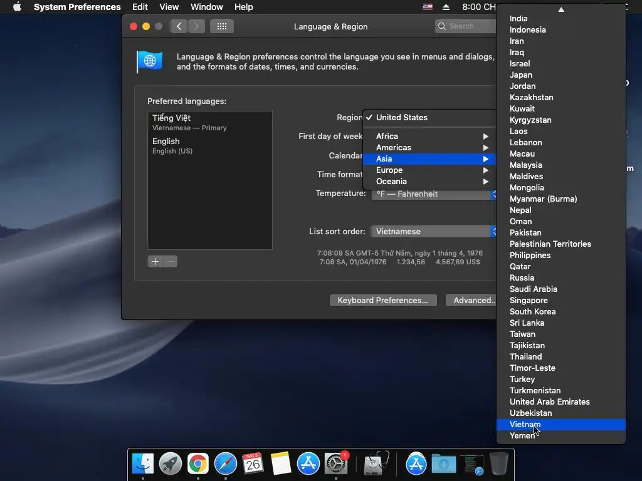
Task: Select Myanmar (Burma) in the list
Action: (561, 199)
